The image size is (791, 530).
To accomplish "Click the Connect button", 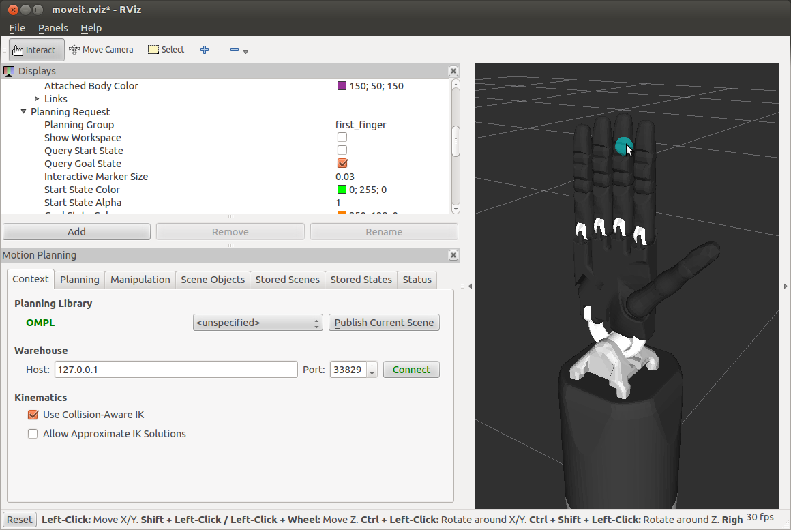I will (x=411, y=370).
